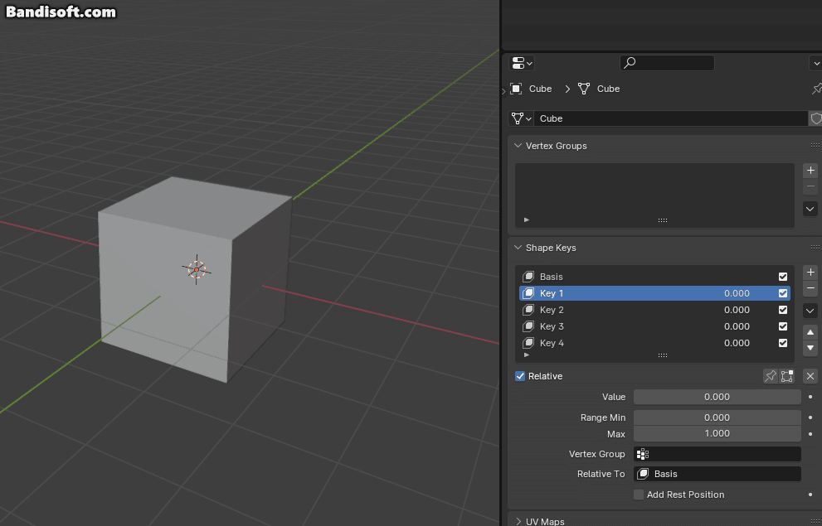The width and height of the screenshot is (822, 526).
Task: Toggle the fake user shield for Cube mesh
Action: 815,118
